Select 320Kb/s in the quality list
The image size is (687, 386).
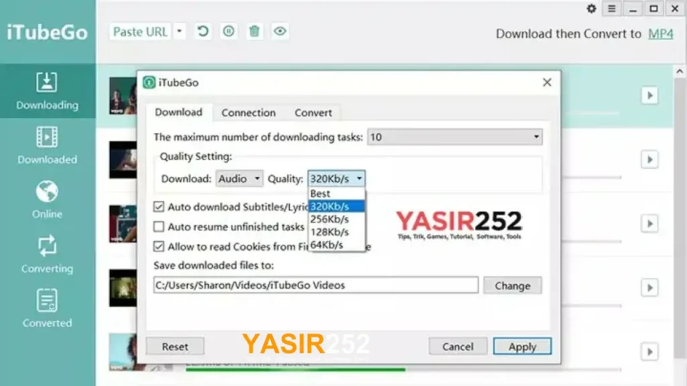coord(337,206)
